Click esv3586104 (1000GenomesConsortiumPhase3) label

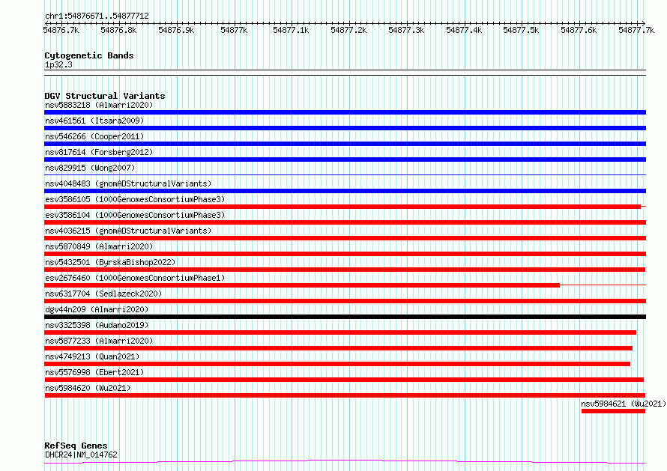pyautogui.click(x=135, y=215)
